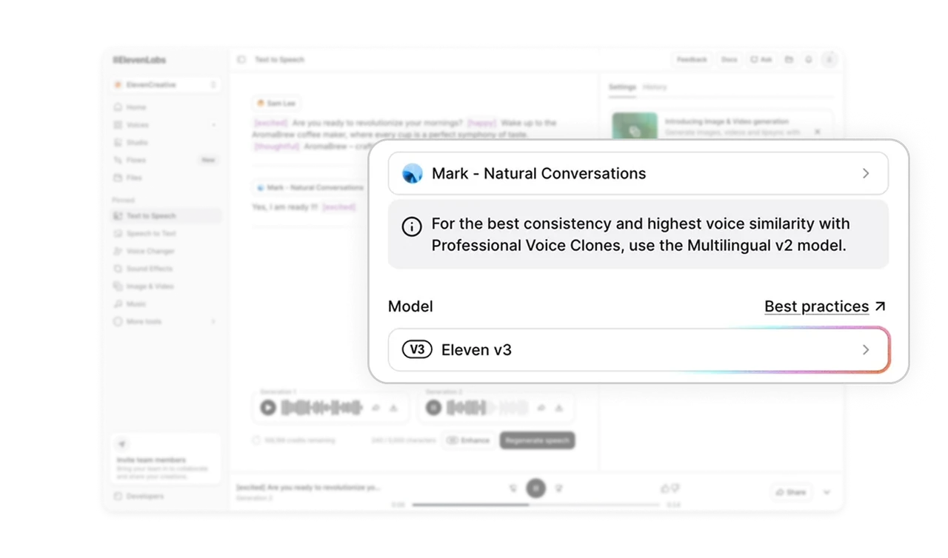Expand the Voices submenu arrow

point(214,125)
